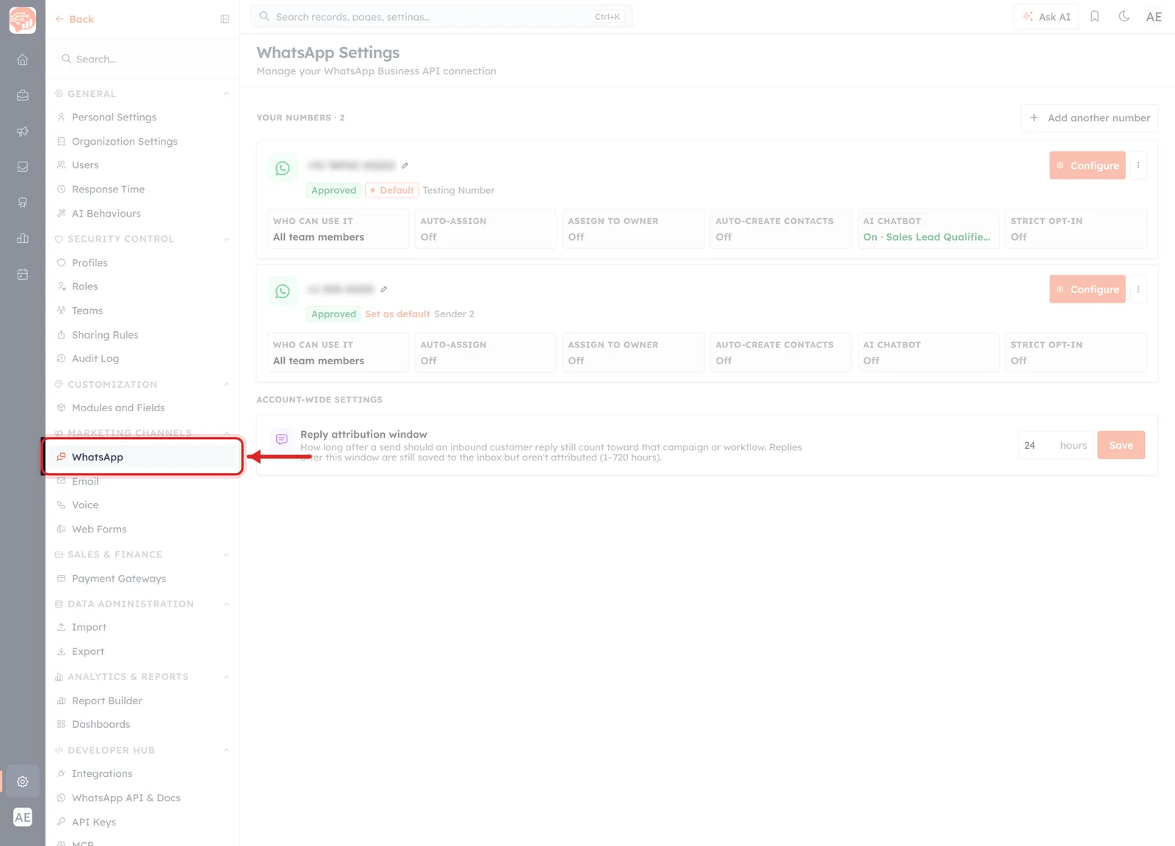This screenshot has height=846, width=1175.
Task: Click the AE avatar at rail bottom
Action: pyautogui.click(x=23, y=817)
